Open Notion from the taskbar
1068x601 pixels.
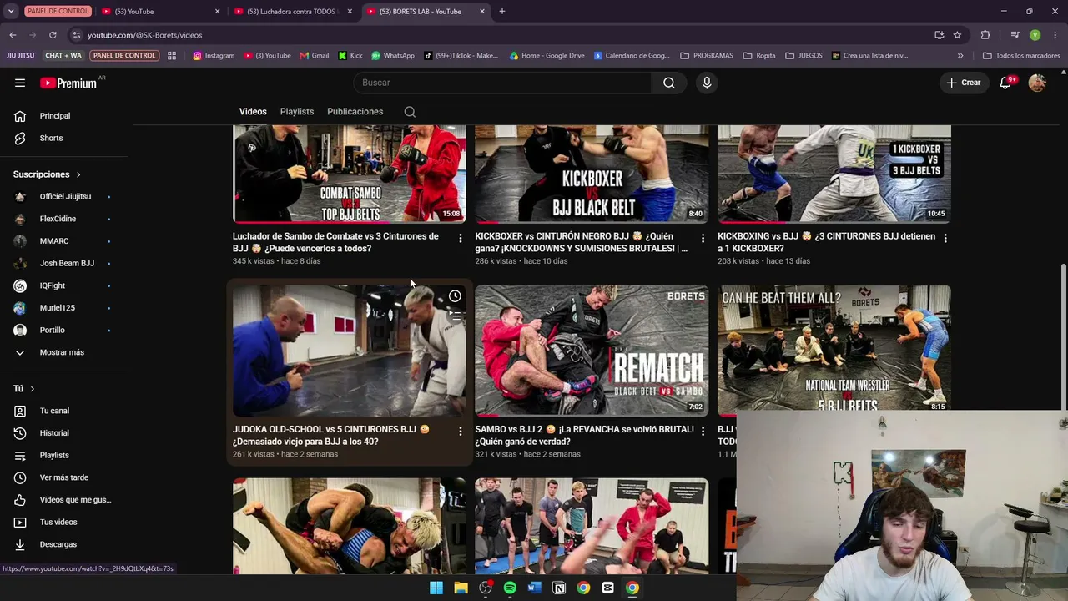tap(559, 588)
